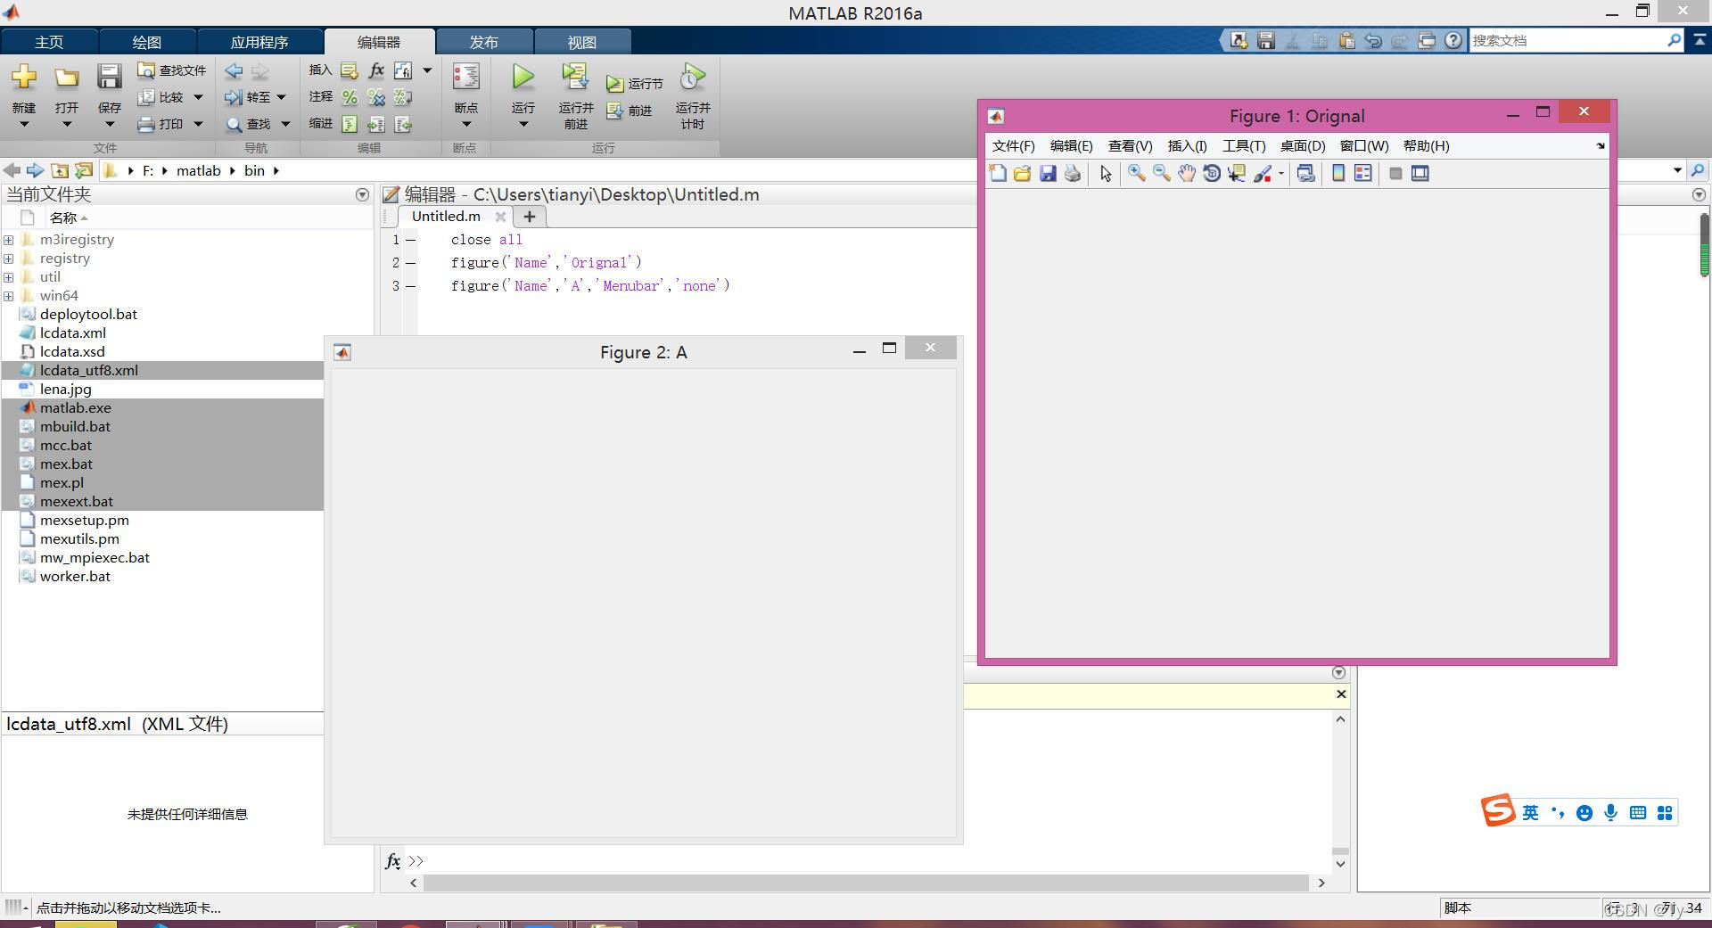
Task: Click the New Figure icon in the Figure 1 toolbar
Action: point(998,174)
